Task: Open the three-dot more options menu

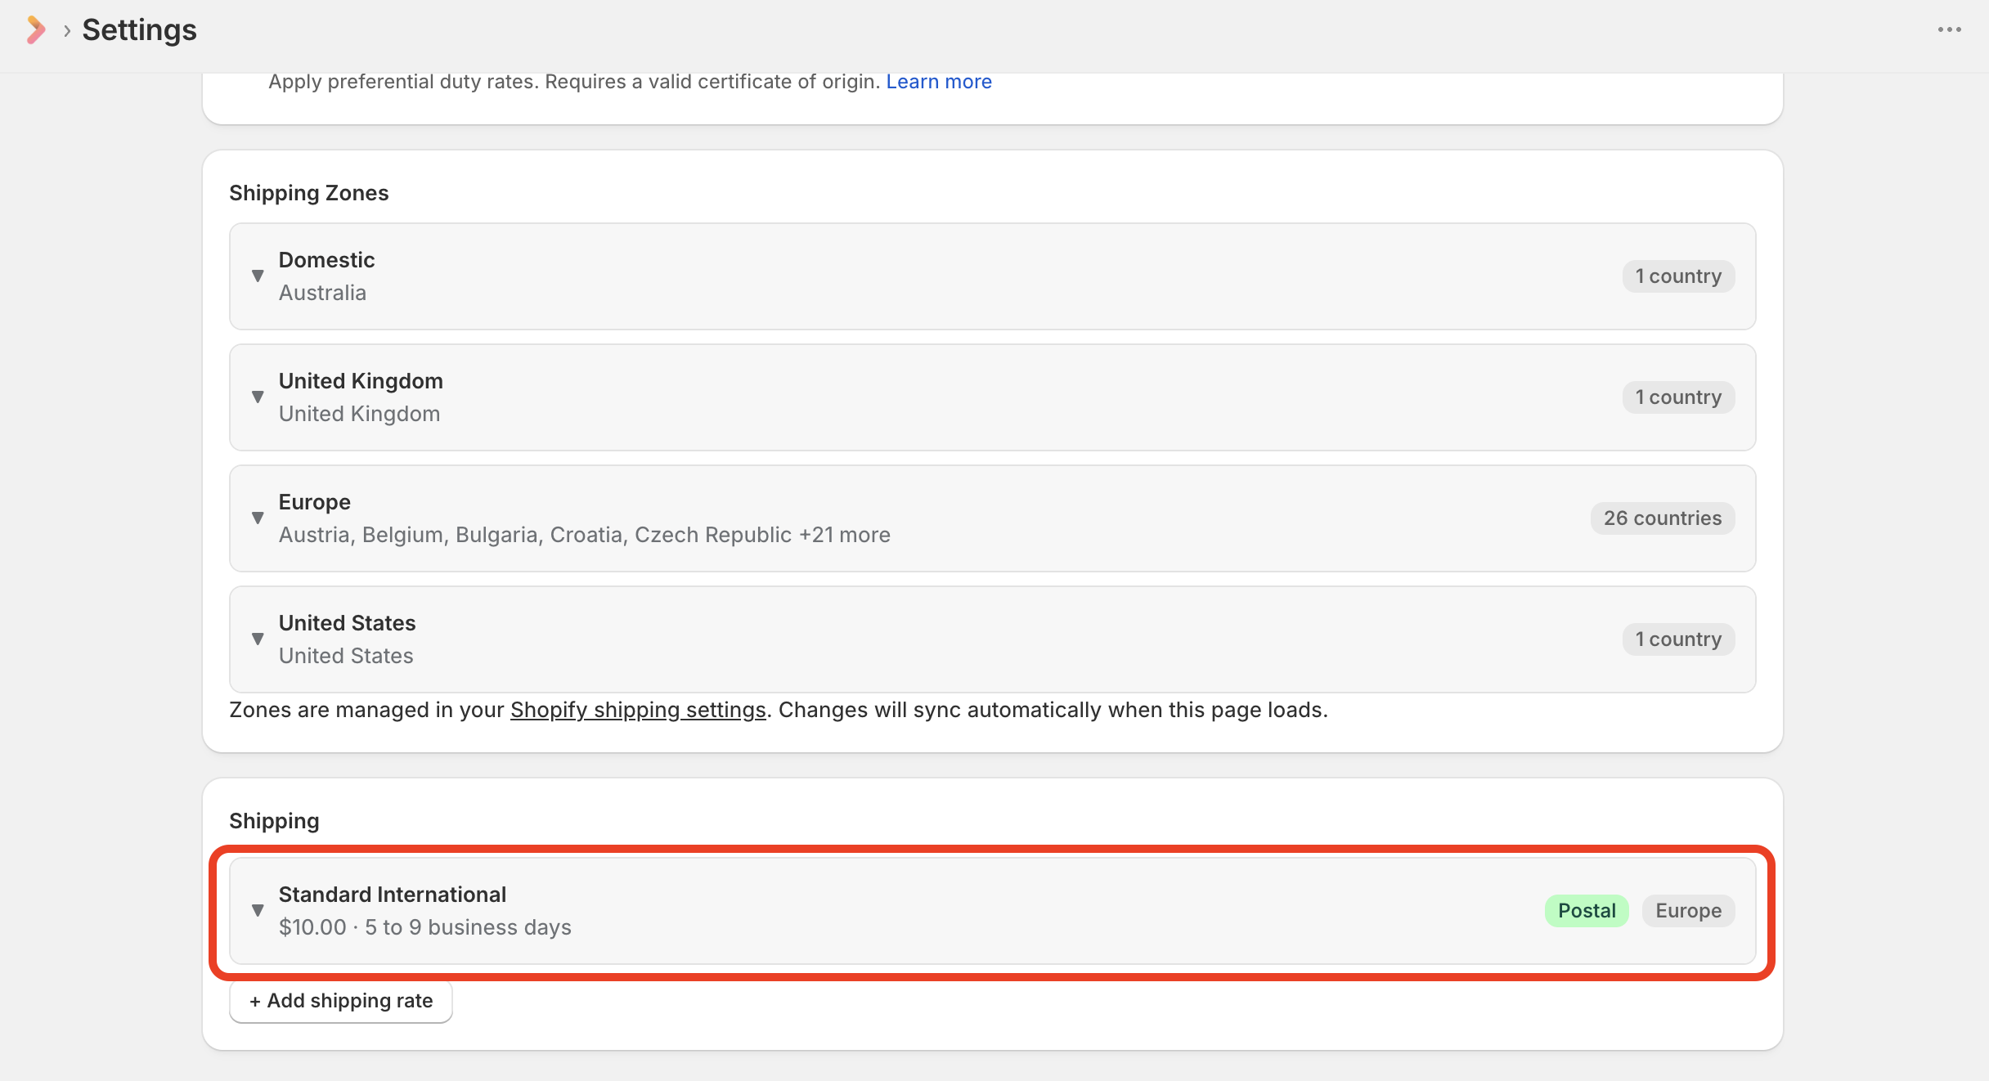Action: point(1949,30)
